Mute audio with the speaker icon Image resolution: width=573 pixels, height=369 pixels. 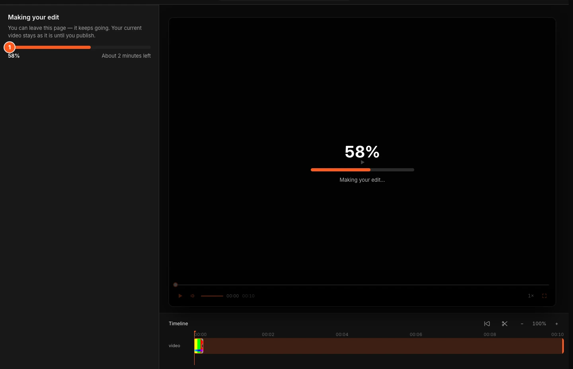coord(193,296)
